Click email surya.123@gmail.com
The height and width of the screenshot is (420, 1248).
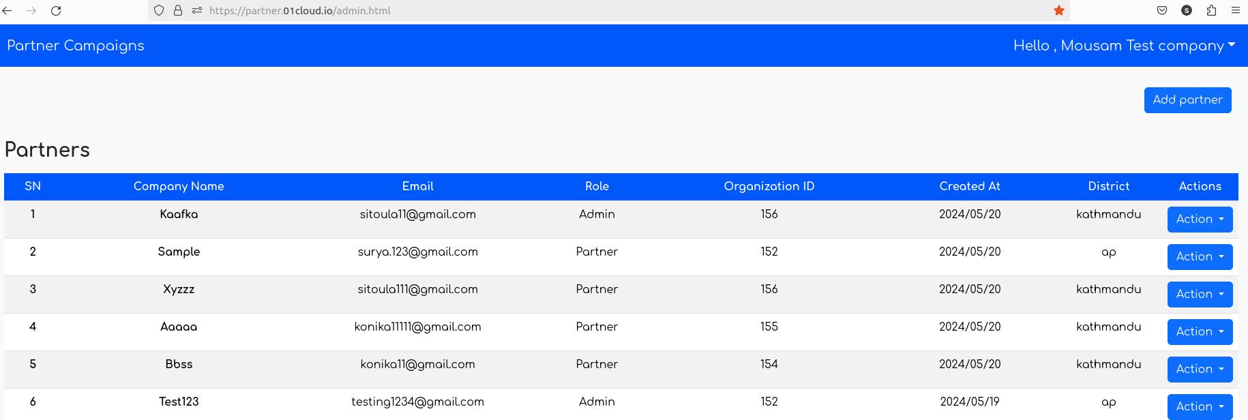[418, 252]
